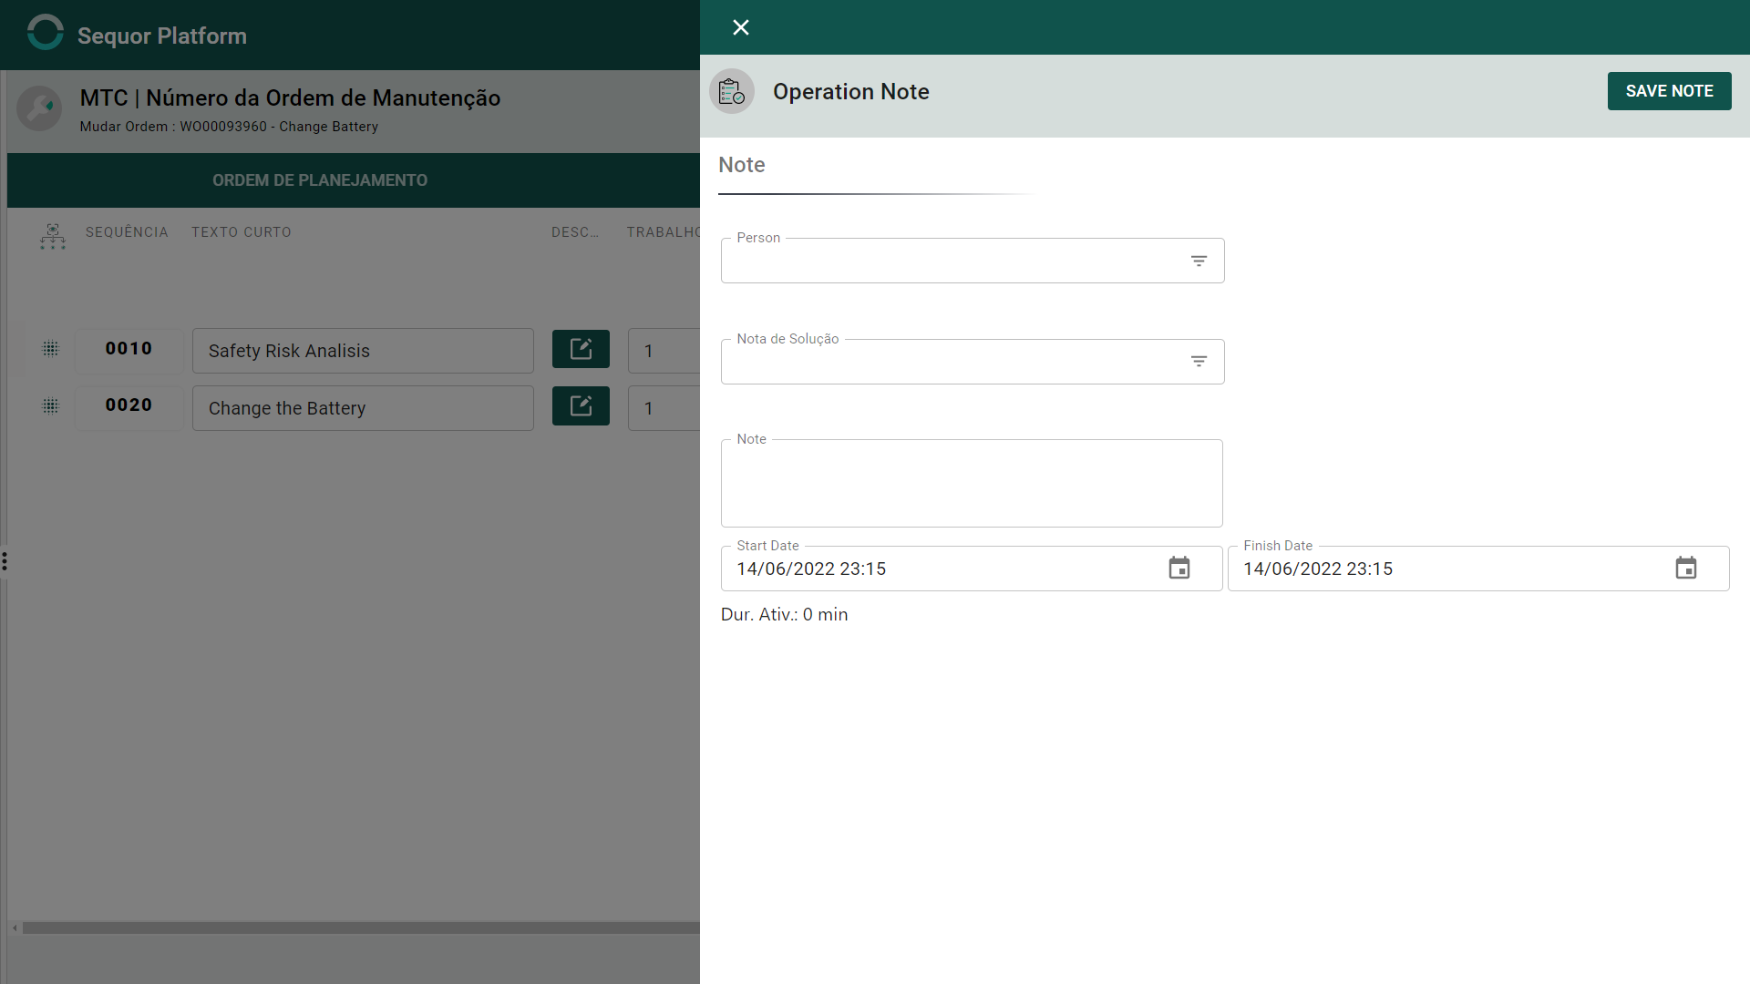
Task: Open the Person filter list
Action: tap(1199, 261)
